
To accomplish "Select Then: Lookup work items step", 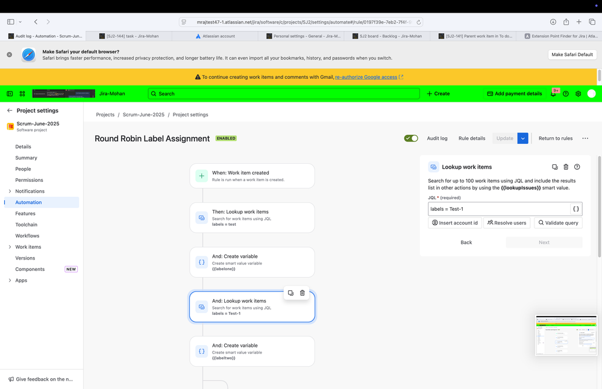I will (x=252, y=217).
